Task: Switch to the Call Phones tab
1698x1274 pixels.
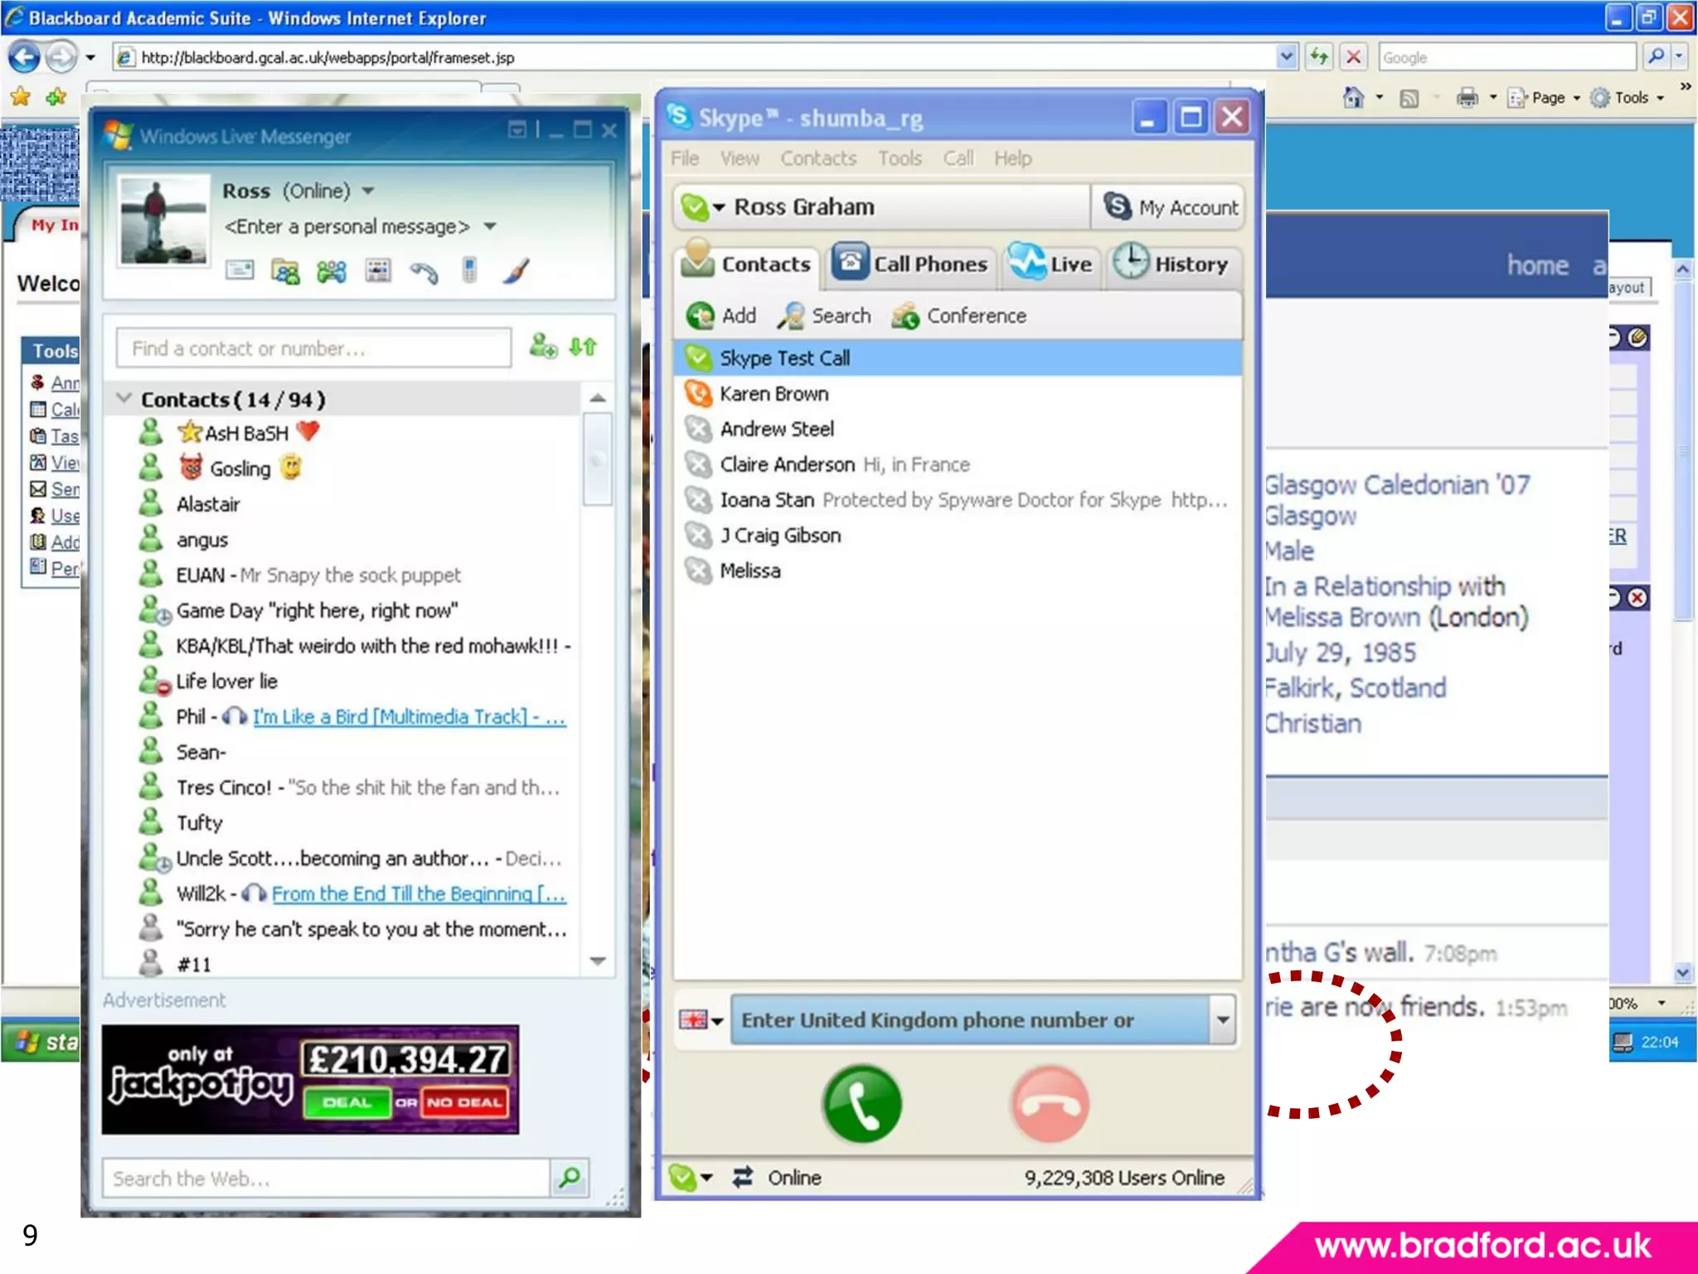Action: (912, 265)
